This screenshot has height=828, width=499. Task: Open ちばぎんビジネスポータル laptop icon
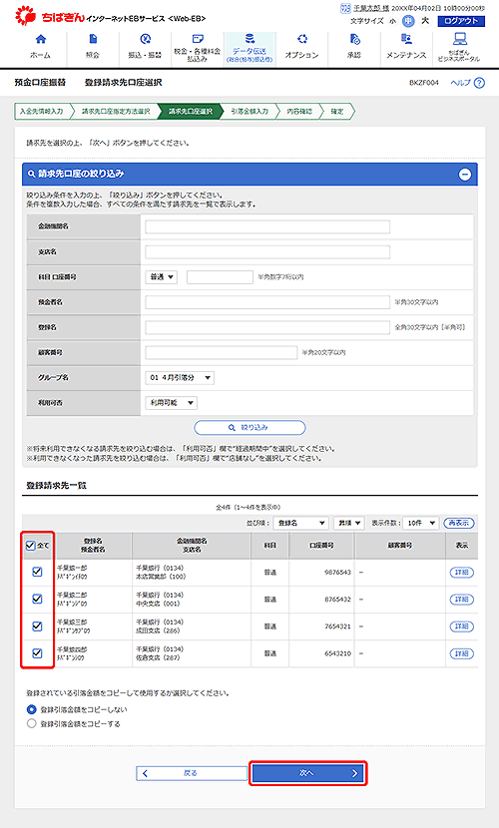click(x=460, y=39)
